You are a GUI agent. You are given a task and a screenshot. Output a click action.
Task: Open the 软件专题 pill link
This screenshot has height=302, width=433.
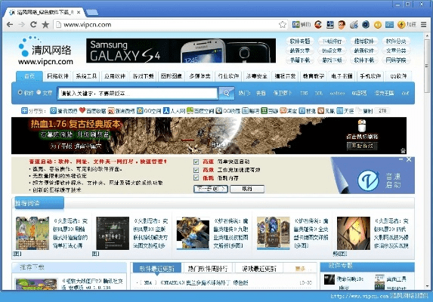300,42
